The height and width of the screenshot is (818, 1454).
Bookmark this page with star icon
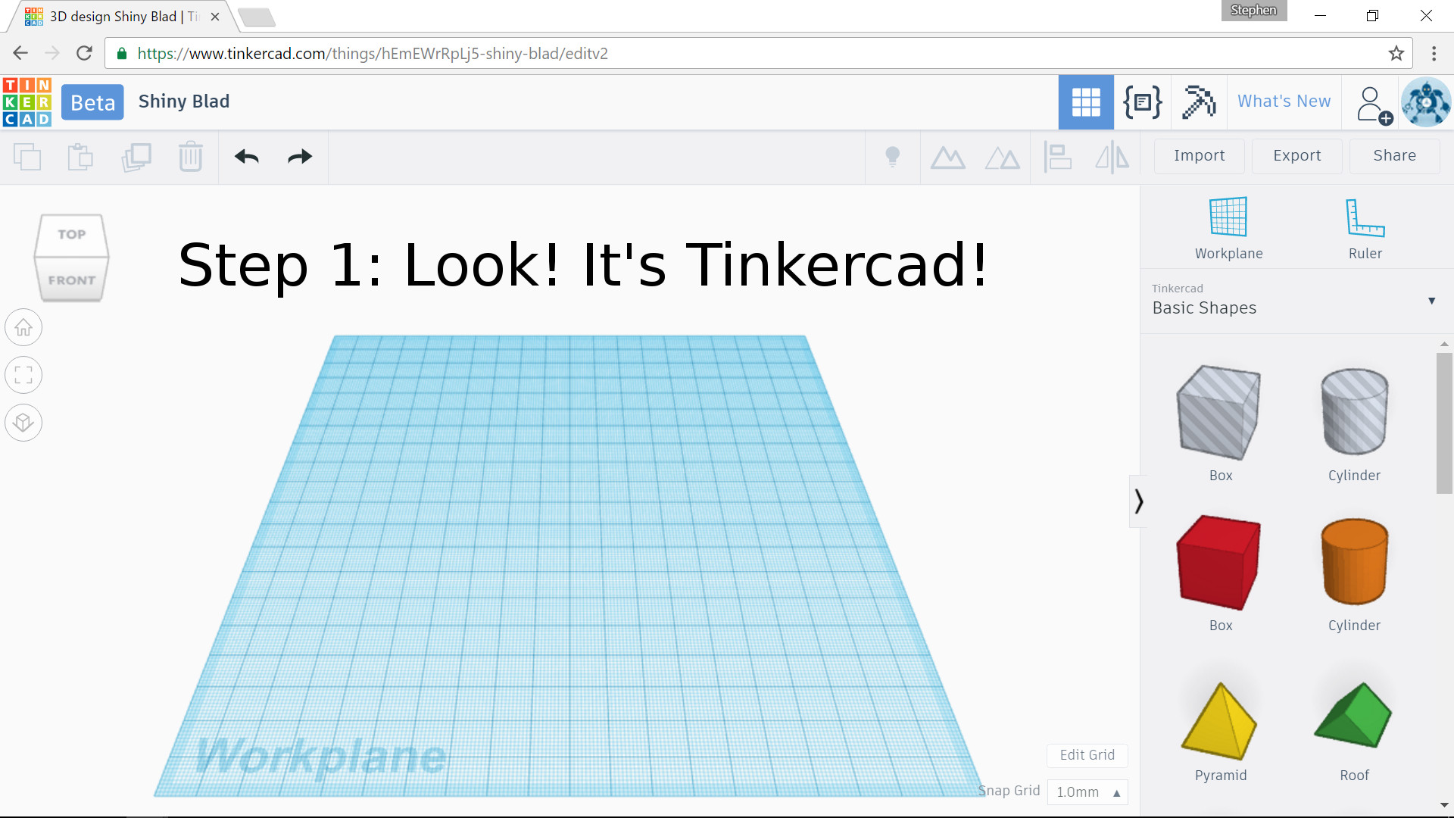(x=1396, y=53)
